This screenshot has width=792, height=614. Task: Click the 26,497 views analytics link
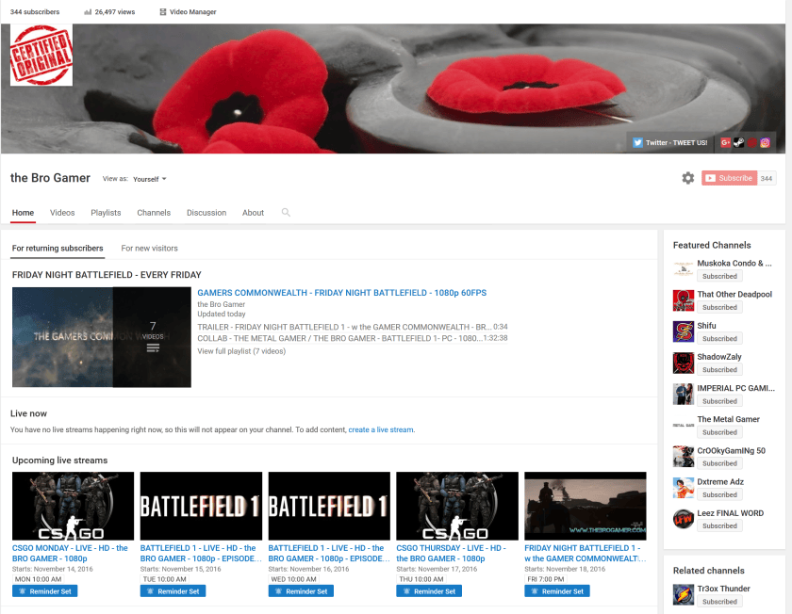pos(109,11)
